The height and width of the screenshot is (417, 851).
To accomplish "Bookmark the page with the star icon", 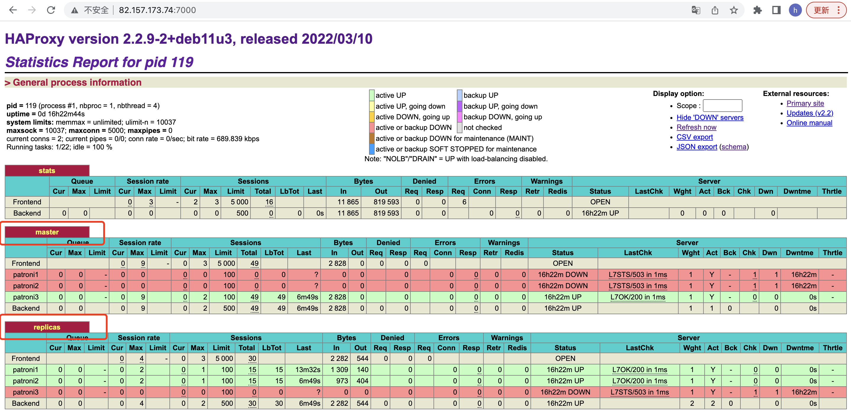I will [x=734, y=10].
